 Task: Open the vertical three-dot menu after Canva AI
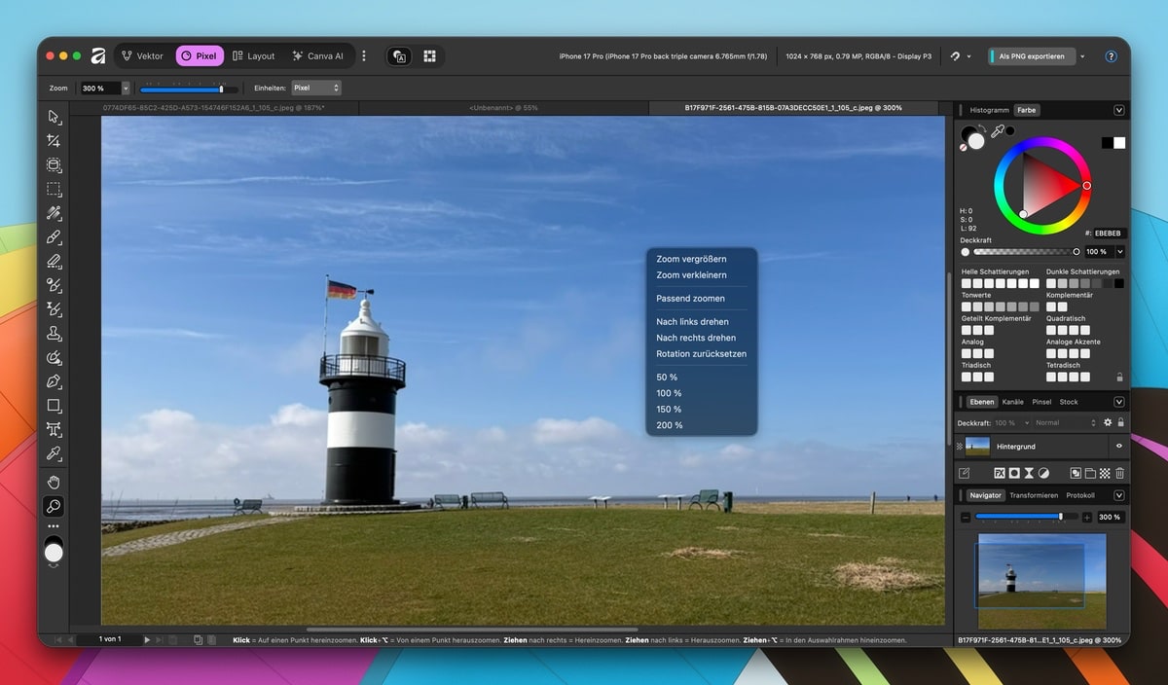click(364, 56)
